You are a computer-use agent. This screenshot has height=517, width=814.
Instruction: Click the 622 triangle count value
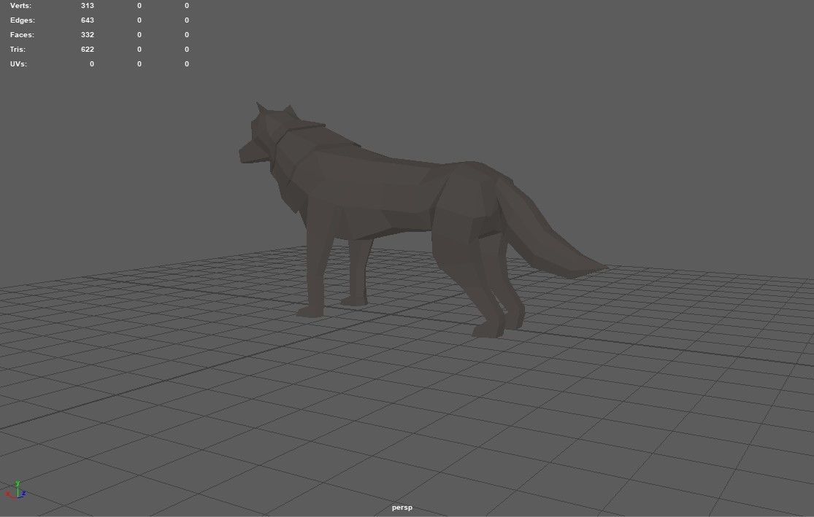coord(87,50)
